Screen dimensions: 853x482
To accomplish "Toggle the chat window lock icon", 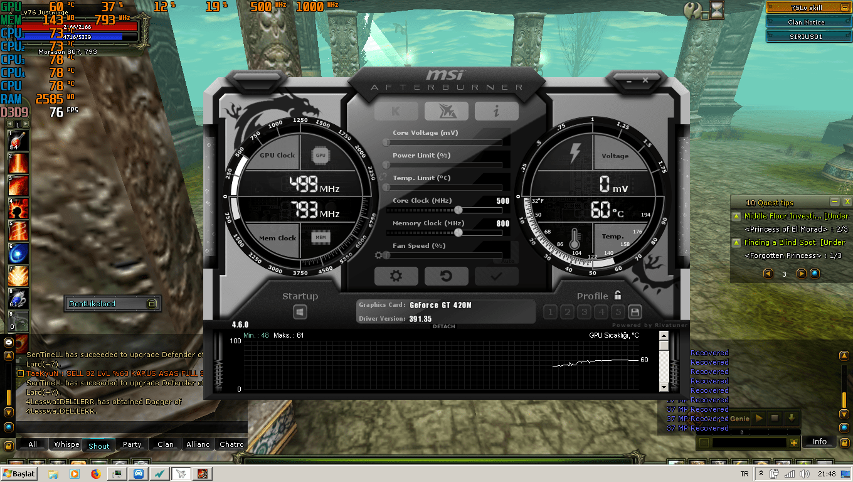I will [x=9, y=446].
